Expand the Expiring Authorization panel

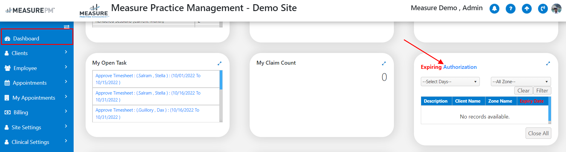tap(548, 63)
